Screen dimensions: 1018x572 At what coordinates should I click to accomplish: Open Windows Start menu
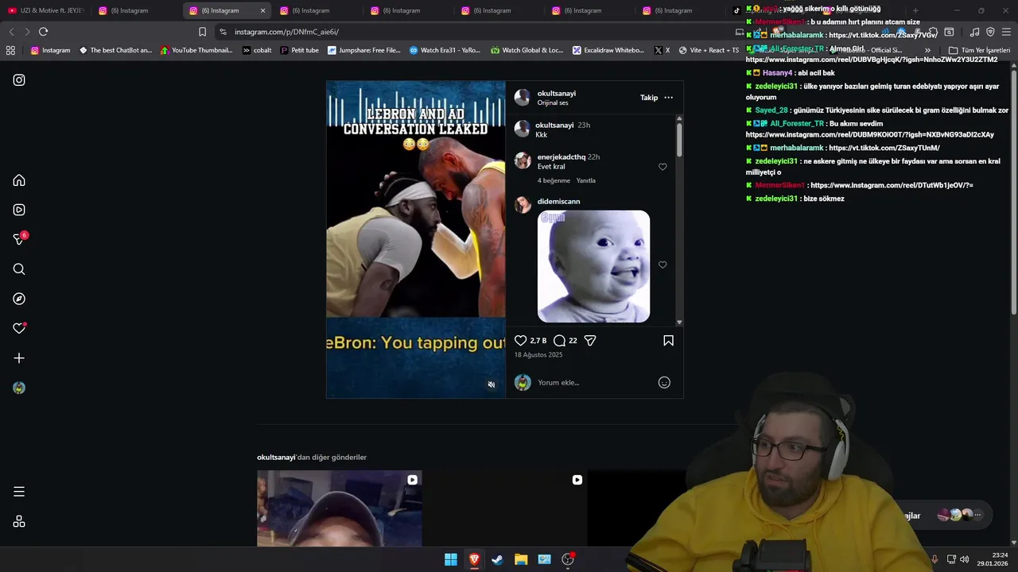tap(451, 559)
